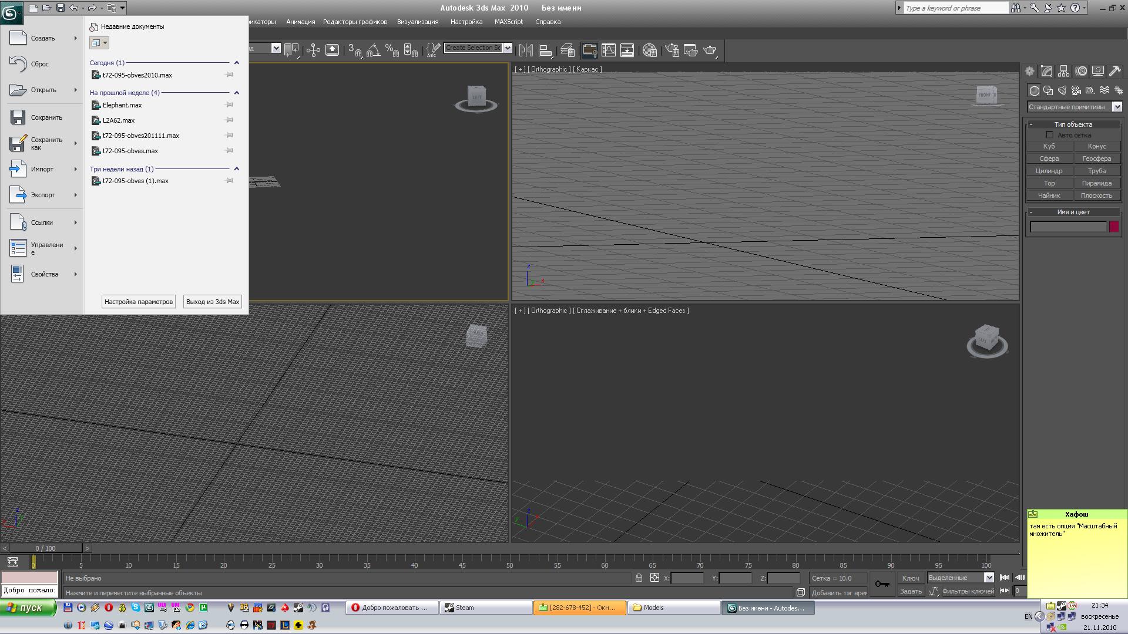
Task: Open the Стандартные примитивы dropdown
Action: [x=1117, y=107]
